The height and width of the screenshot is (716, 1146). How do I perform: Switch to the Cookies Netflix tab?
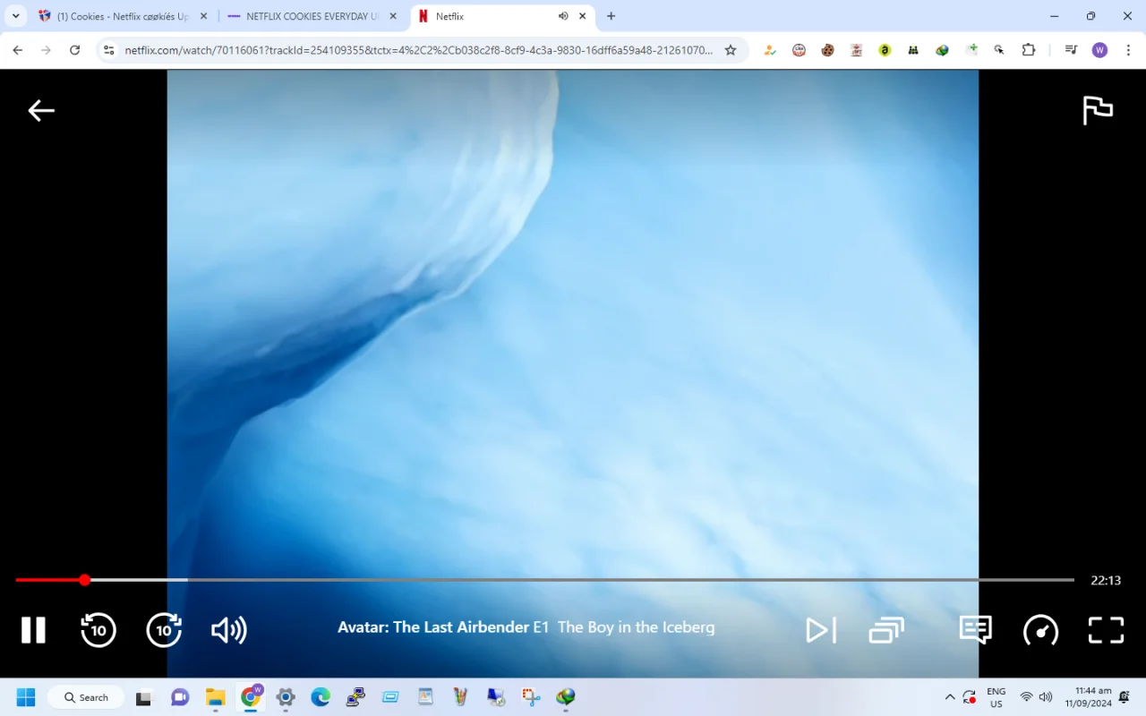click(x=123, y=16)
